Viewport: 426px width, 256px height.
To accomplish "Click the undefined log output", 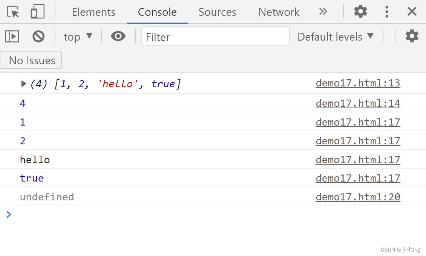I will coord(47,197).
